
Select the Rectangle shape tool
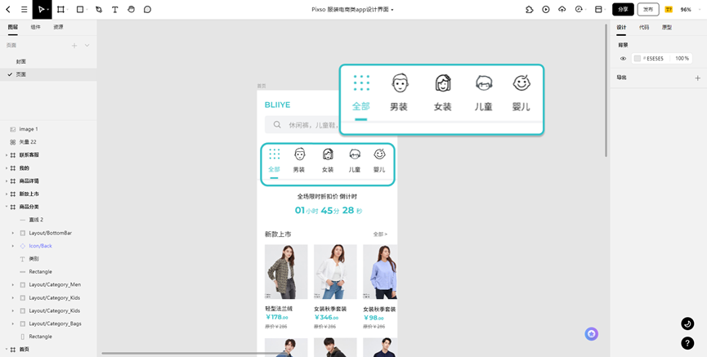[x=80, y=10]
